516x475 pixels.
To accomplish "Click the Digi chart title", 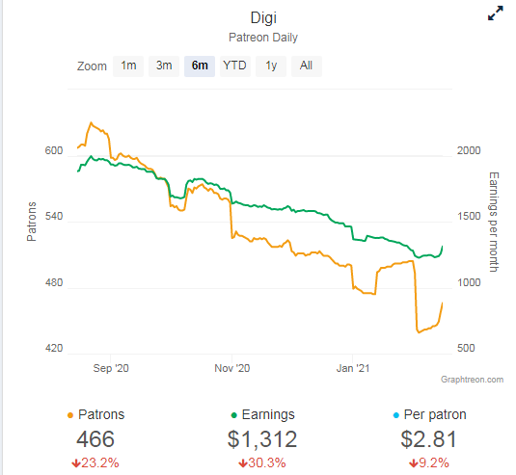I will [263, 17].
